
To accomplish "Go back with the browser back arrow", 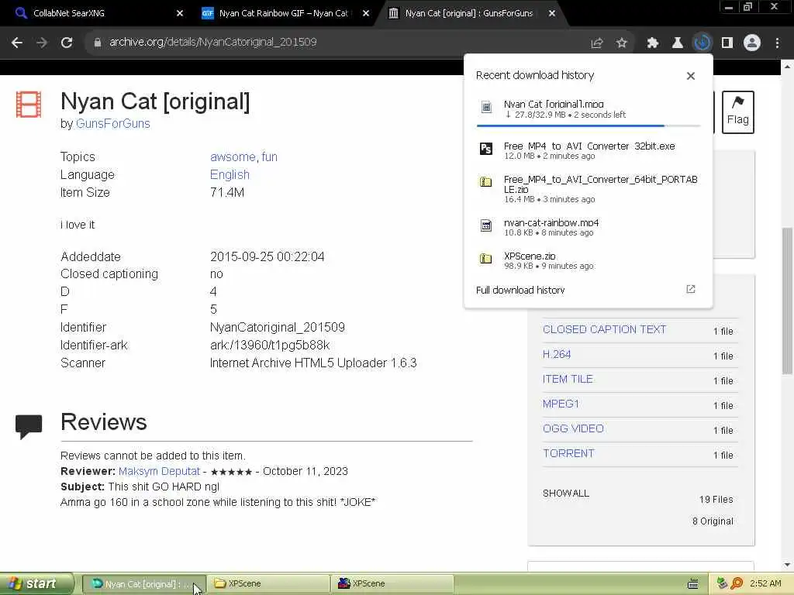I will [17, 43].
